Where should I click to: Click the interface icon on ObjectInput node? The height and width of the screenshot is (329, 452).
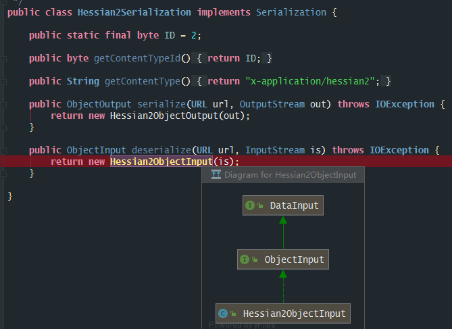245,259
